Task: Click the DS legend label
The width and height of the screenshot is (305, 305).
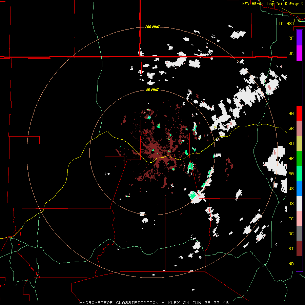Action: 291,203
